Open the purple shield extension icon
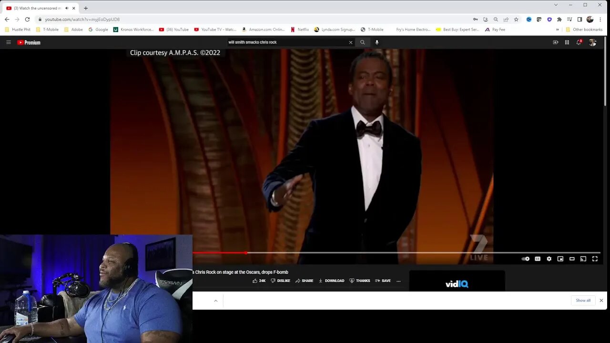Screen dimensions: 610x343 549,20
